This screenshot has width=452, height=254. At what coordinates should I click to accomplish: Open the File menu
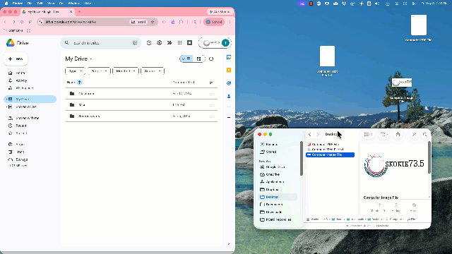coord(30,3)
